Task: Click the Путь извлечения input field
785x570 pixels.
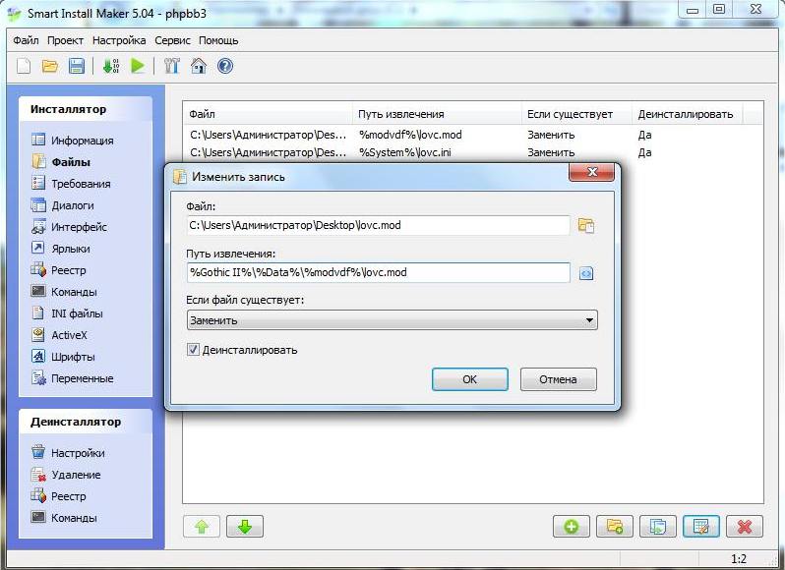Action: pos(378,272)
